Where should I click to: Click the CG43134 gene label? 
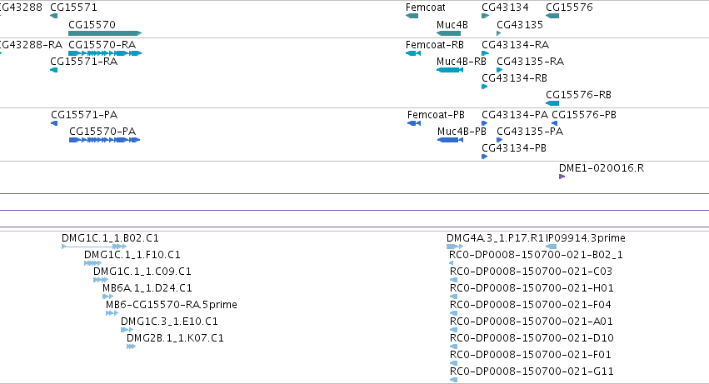(x=505, y=7)
